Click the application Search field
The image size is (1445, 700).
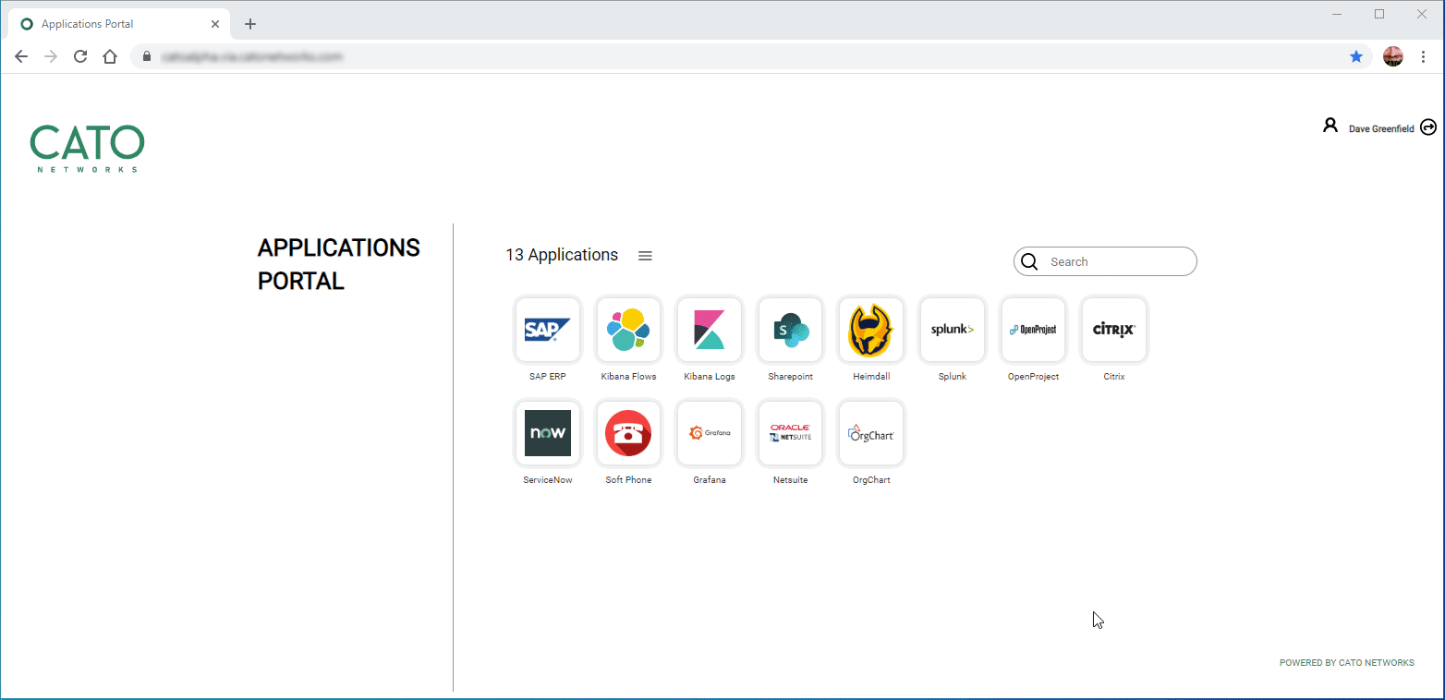[1105, 261]
